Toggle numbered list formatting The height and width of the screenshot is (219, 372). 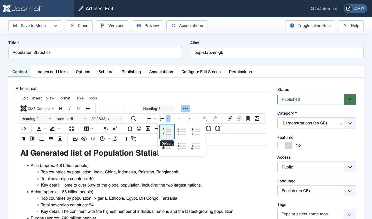162,119
